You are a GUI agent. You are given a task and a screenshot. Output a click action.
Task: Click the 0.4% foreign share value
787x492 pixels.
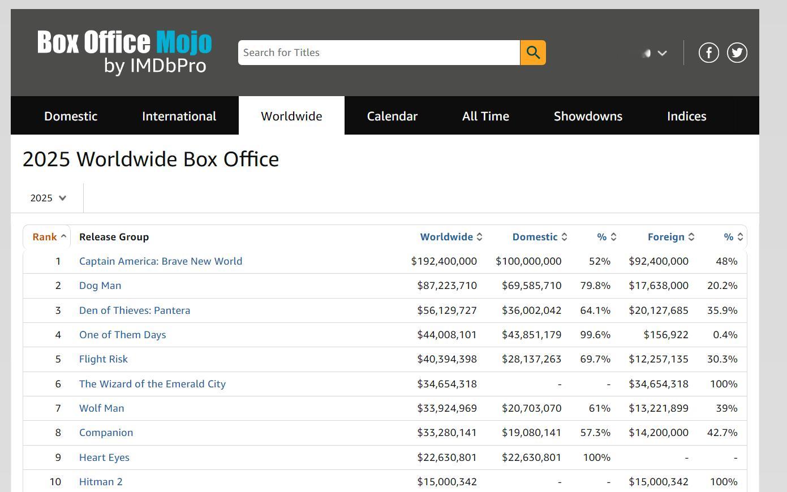tap(725, 335)
